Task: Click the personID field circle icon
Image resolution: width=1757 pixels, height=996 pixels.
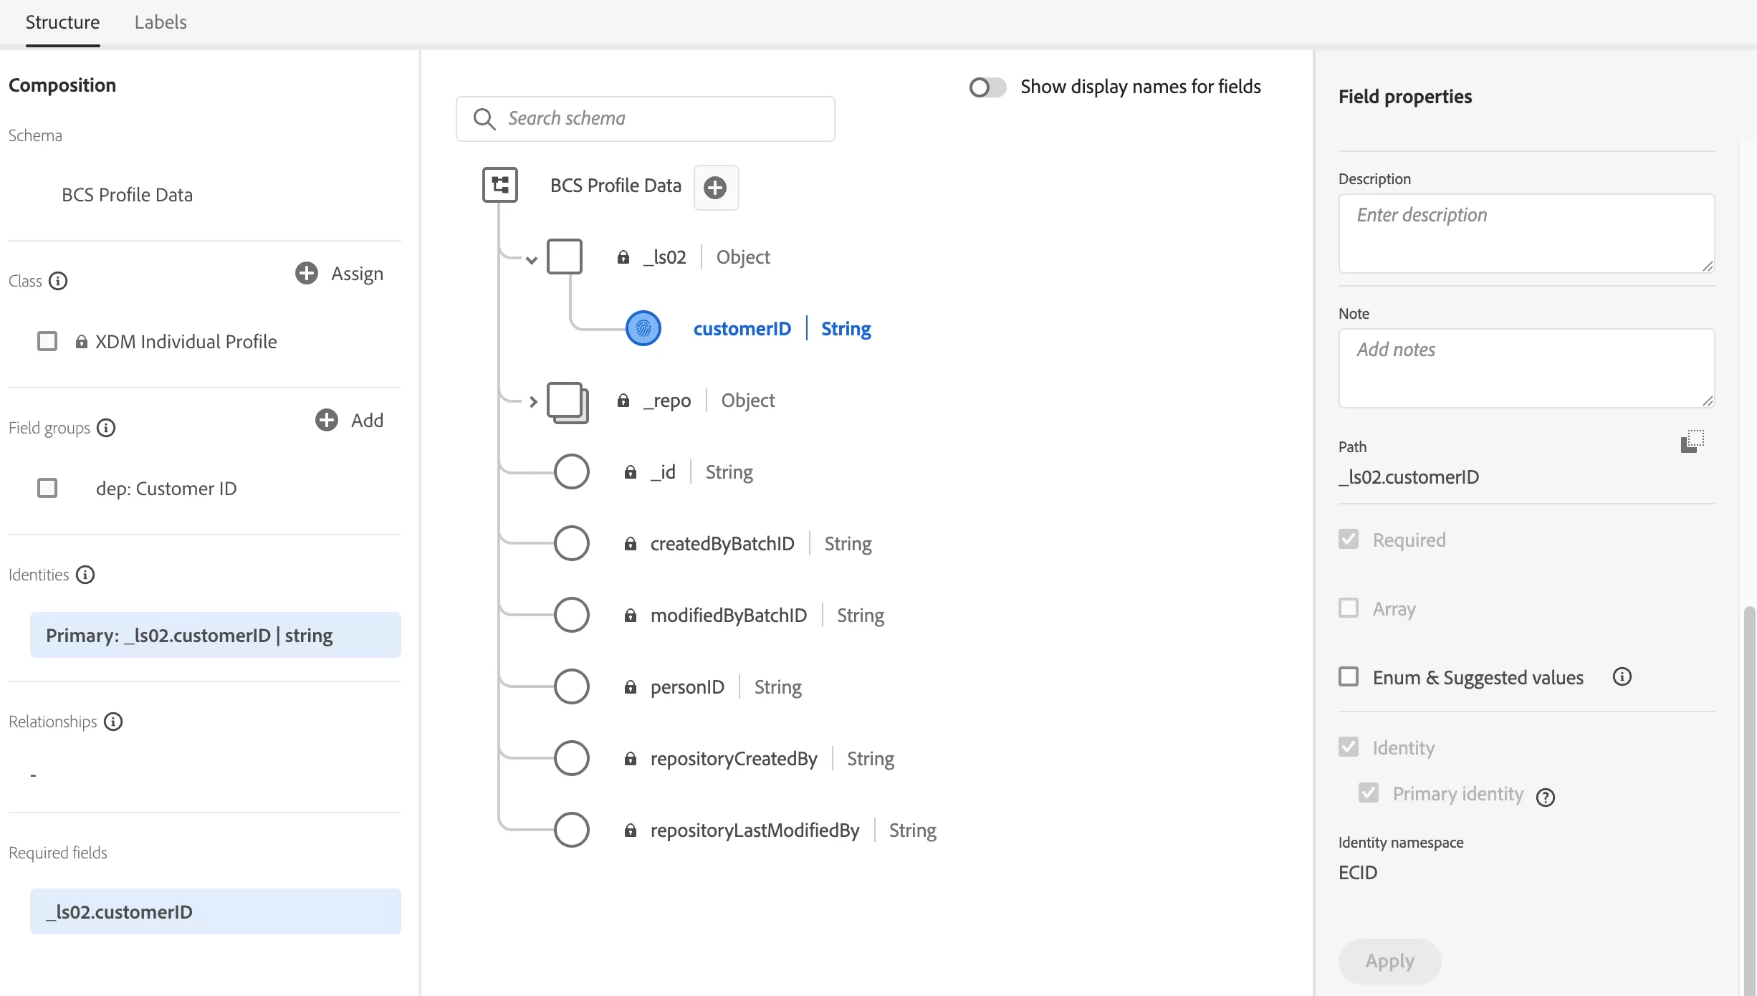Action: [x=572, y=686]
